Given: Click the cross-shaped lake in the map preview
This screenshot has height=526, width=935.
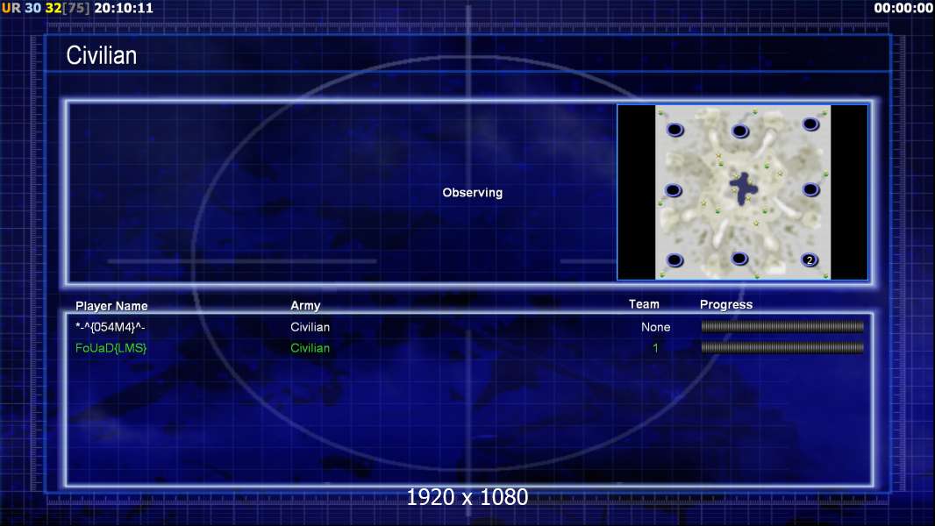Looking at the screenshot, I should tap(743, 188).
